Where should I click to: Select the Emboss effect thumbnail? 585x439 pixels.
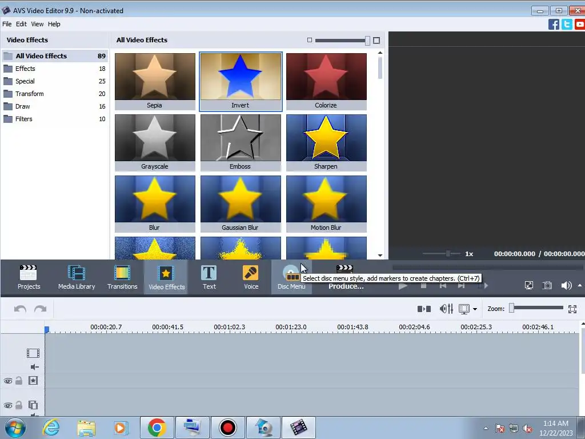(x=241, y=142)
